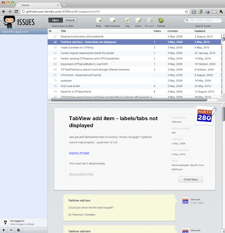Sort by Title column header
Screen dimensions: 225x233
tap(106, 31)
